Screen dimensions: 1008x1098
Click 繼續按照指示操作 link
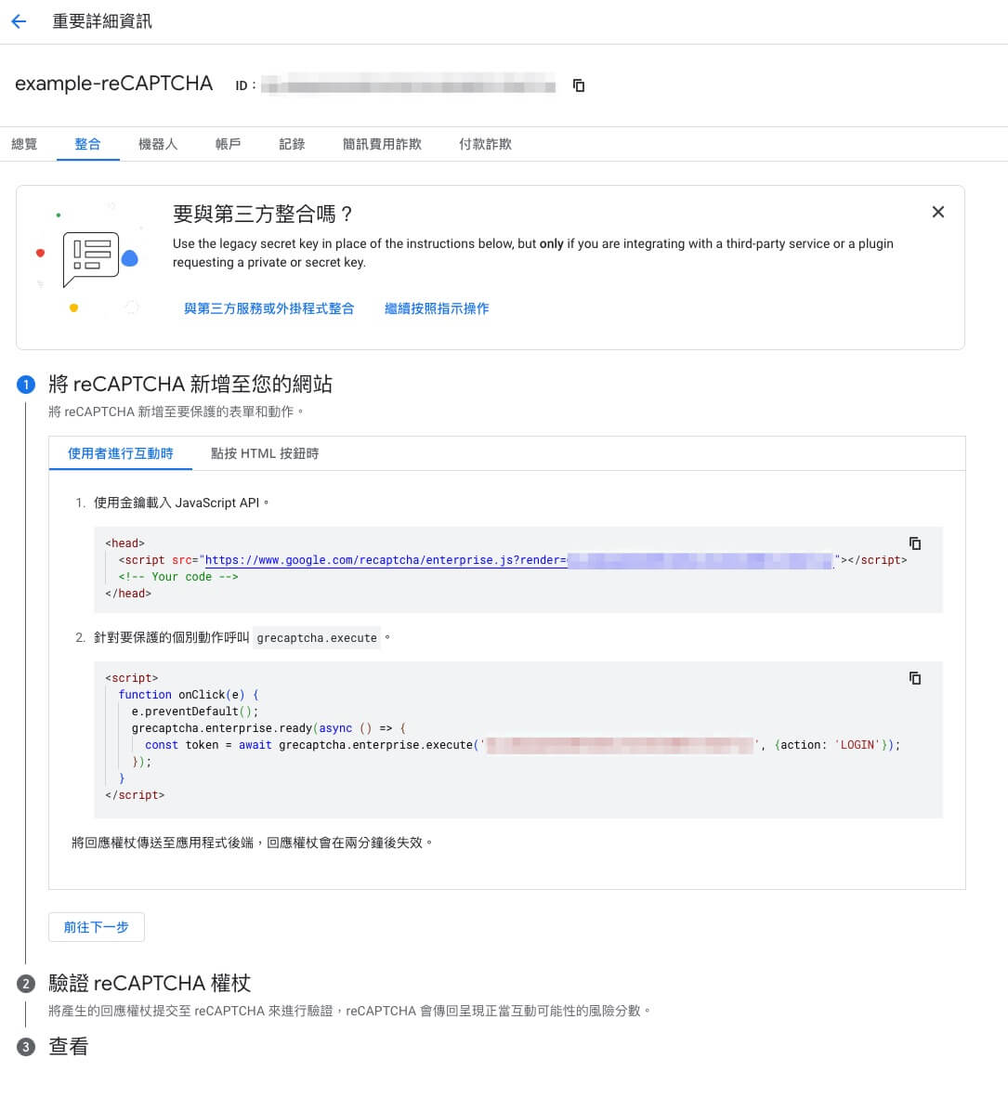[x=437, y=308]
